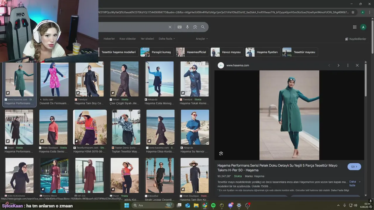Open the Trendyol Haşema Tam Boy result
This screenshot has height=210, width=374.
[x=89, y=83]
